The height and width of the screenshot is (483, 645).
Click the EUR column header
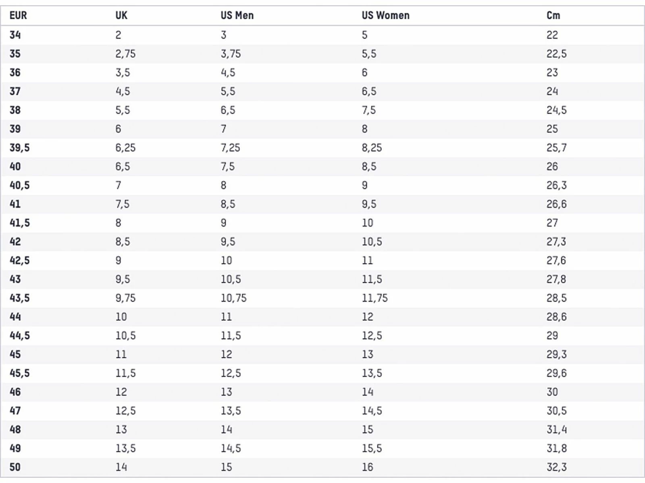(x=18, y=16)
